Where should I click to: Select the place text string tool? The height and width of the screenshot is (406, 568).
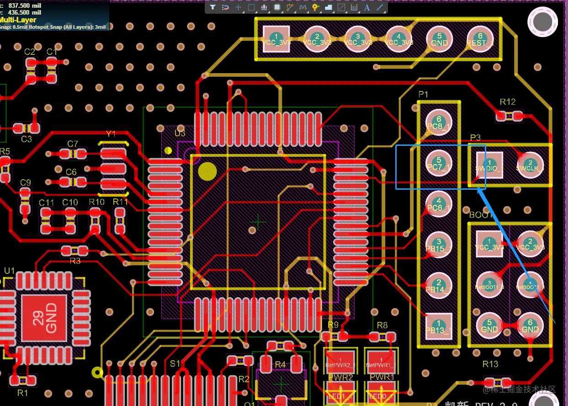pyautogui.click(x=367, y=7)
